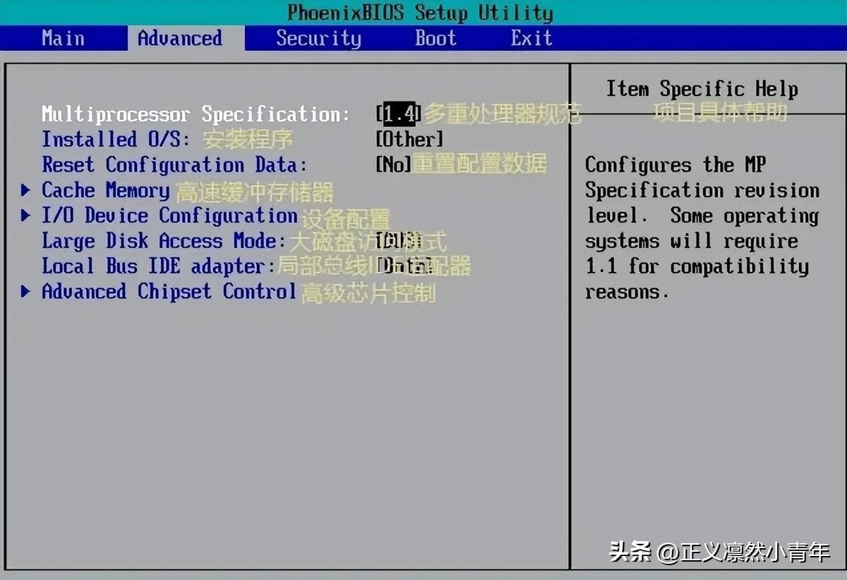Switch to the Main menu tab
This screenshot has height=580, width=847.
(62, 38)
